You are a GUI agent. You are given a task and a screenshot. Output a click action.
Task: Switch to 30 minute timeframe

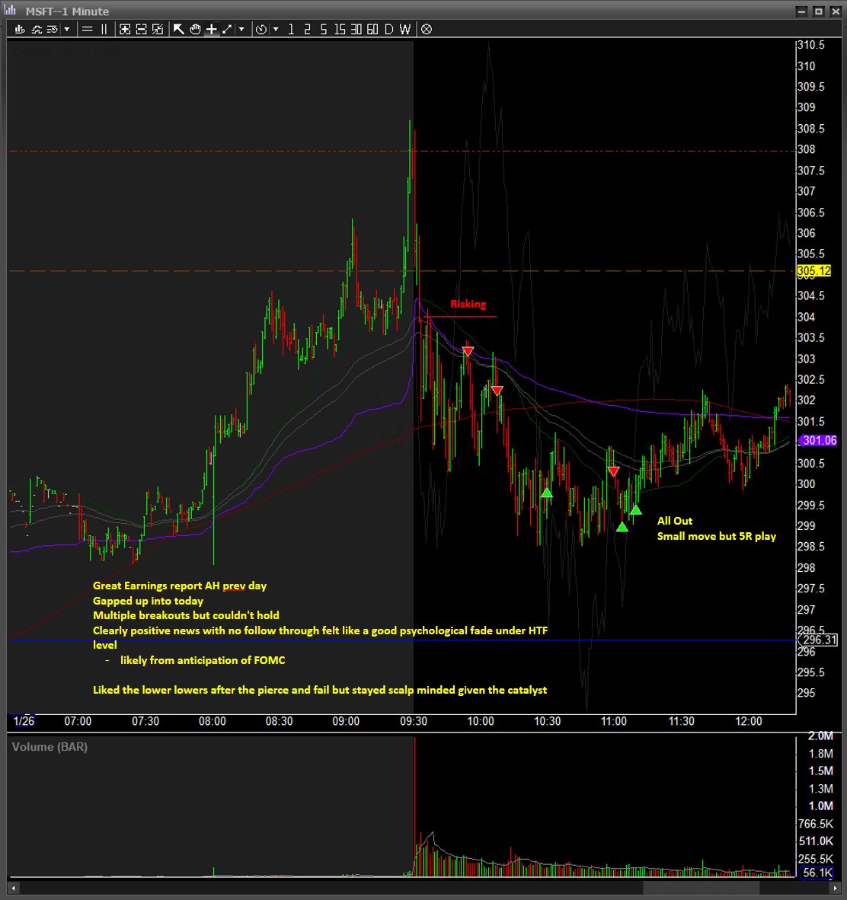tap(356, 29)
